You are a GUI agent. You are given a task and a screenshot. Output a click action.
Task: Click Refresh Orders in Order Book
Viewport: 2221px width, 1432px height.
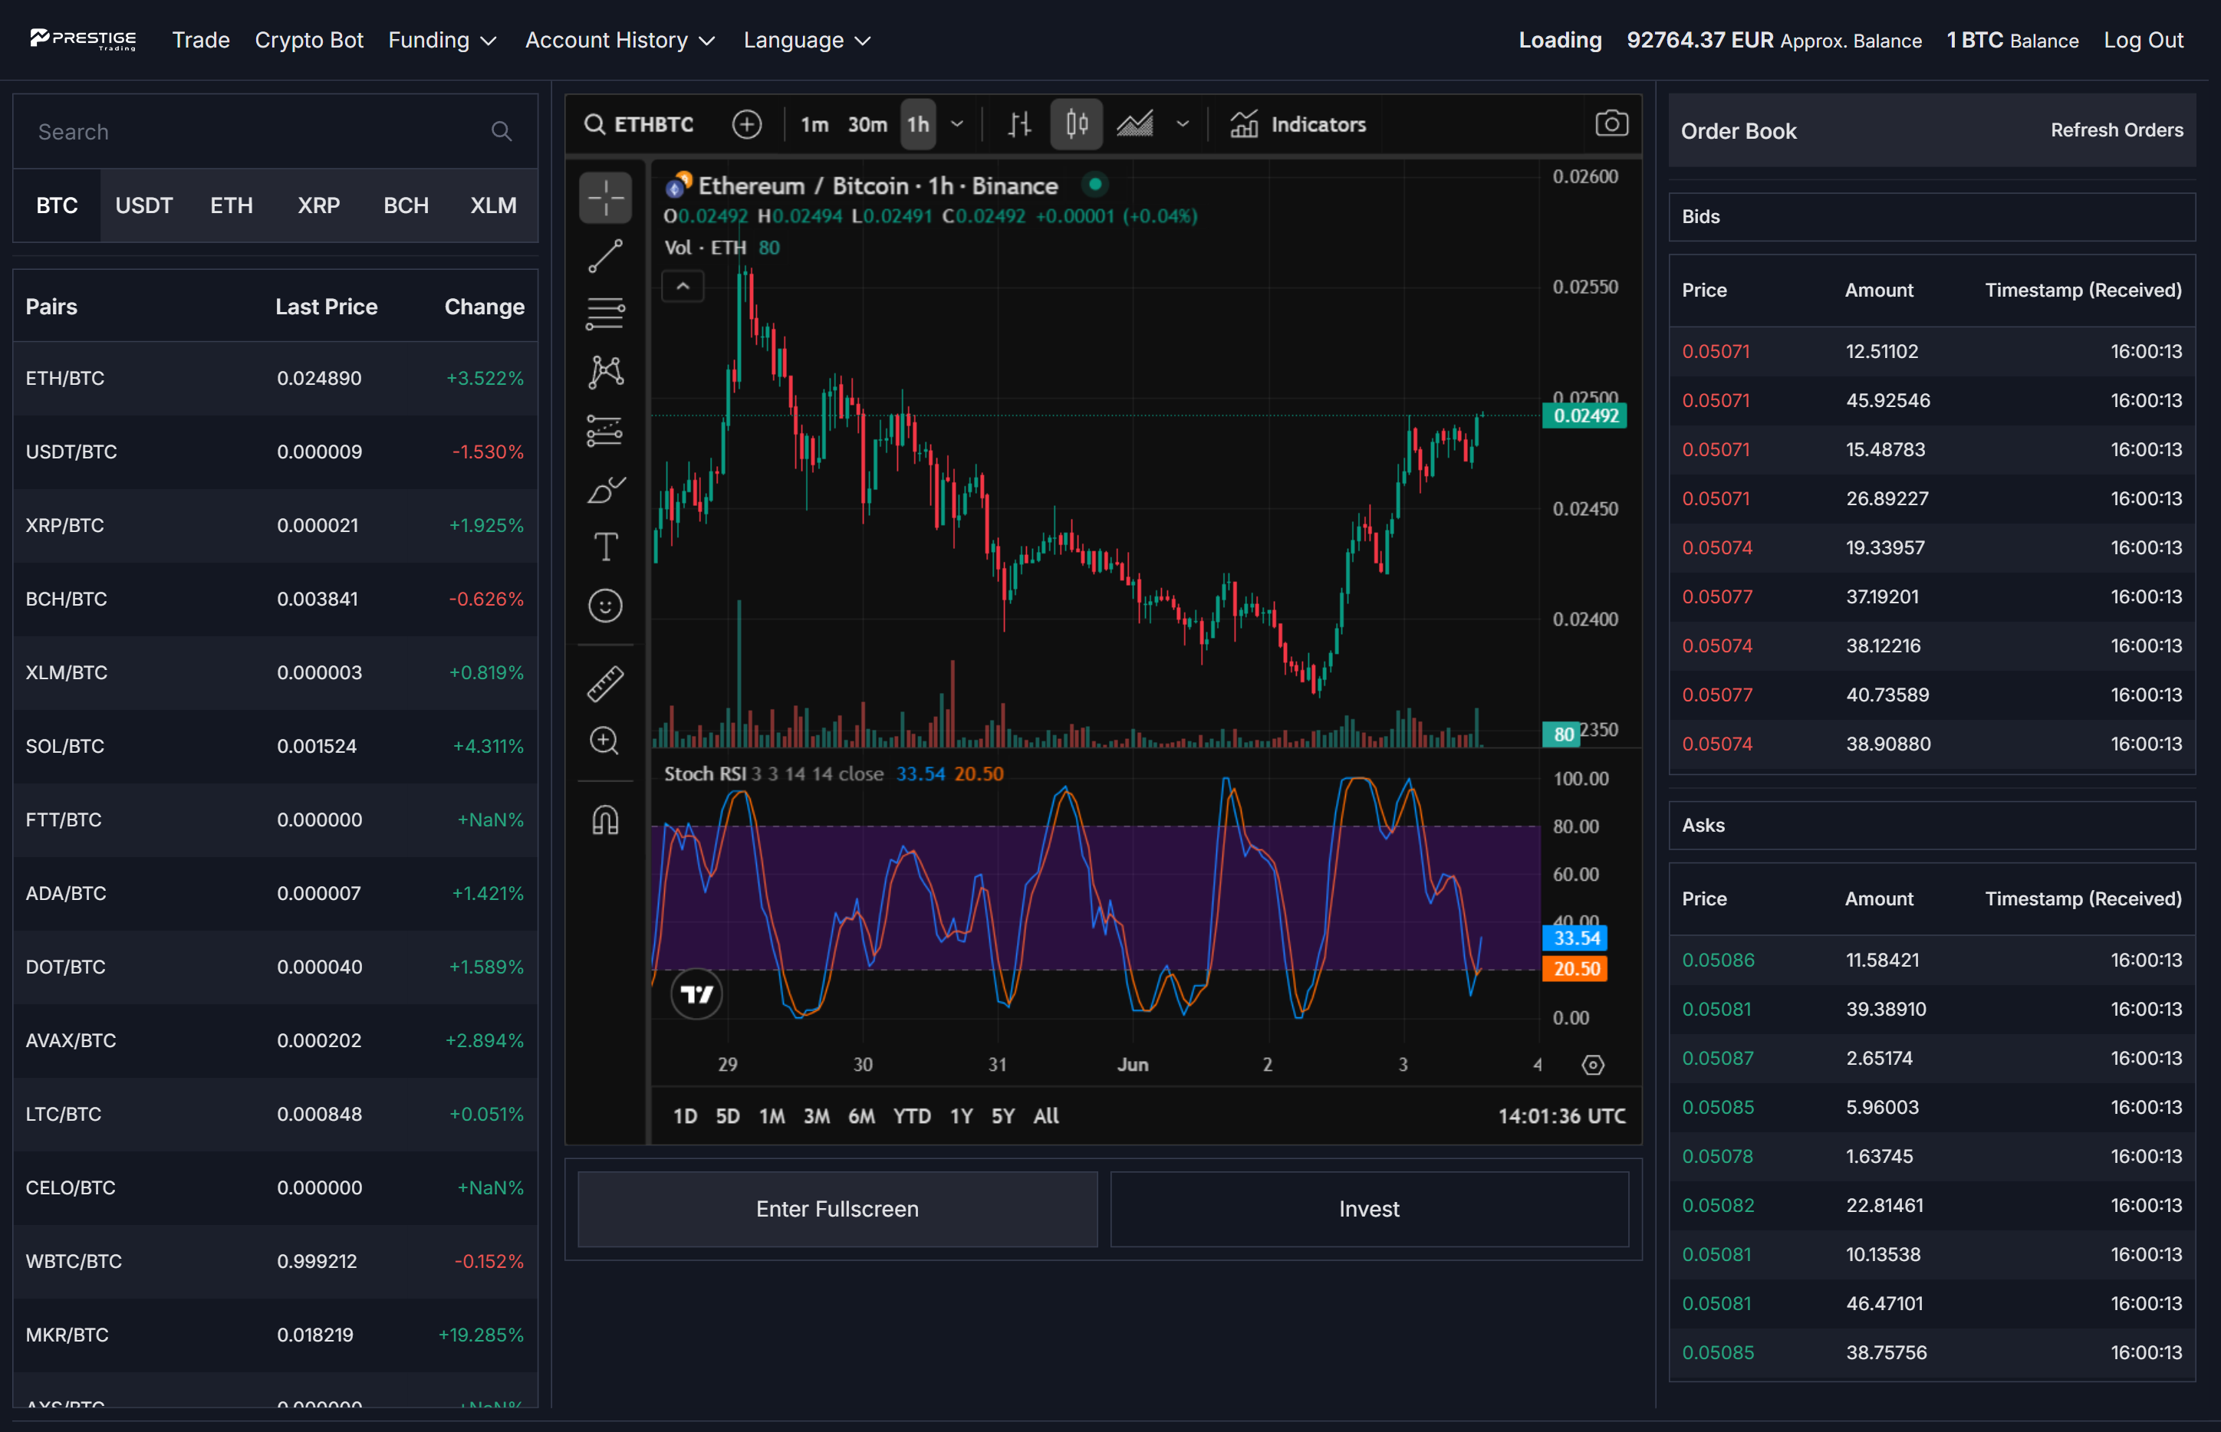(2117, 130)
